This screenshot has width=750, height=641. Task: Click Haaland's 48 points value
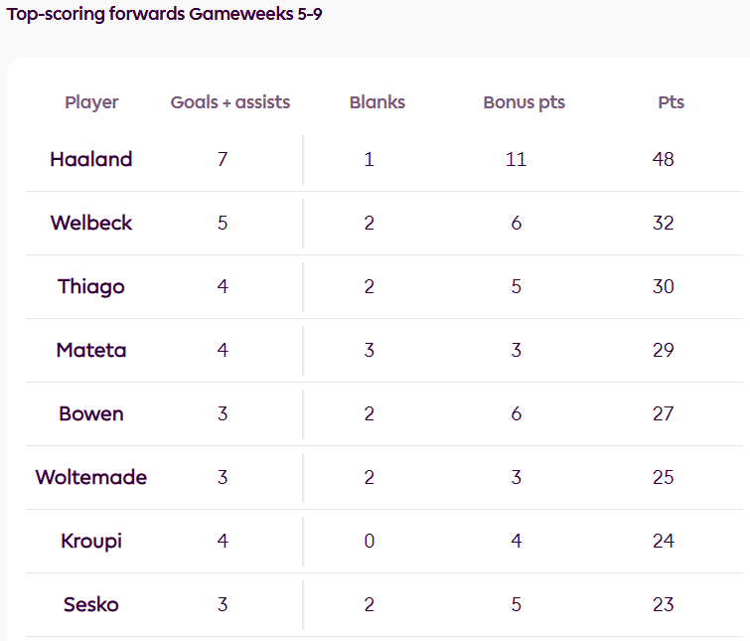[664, 159]
